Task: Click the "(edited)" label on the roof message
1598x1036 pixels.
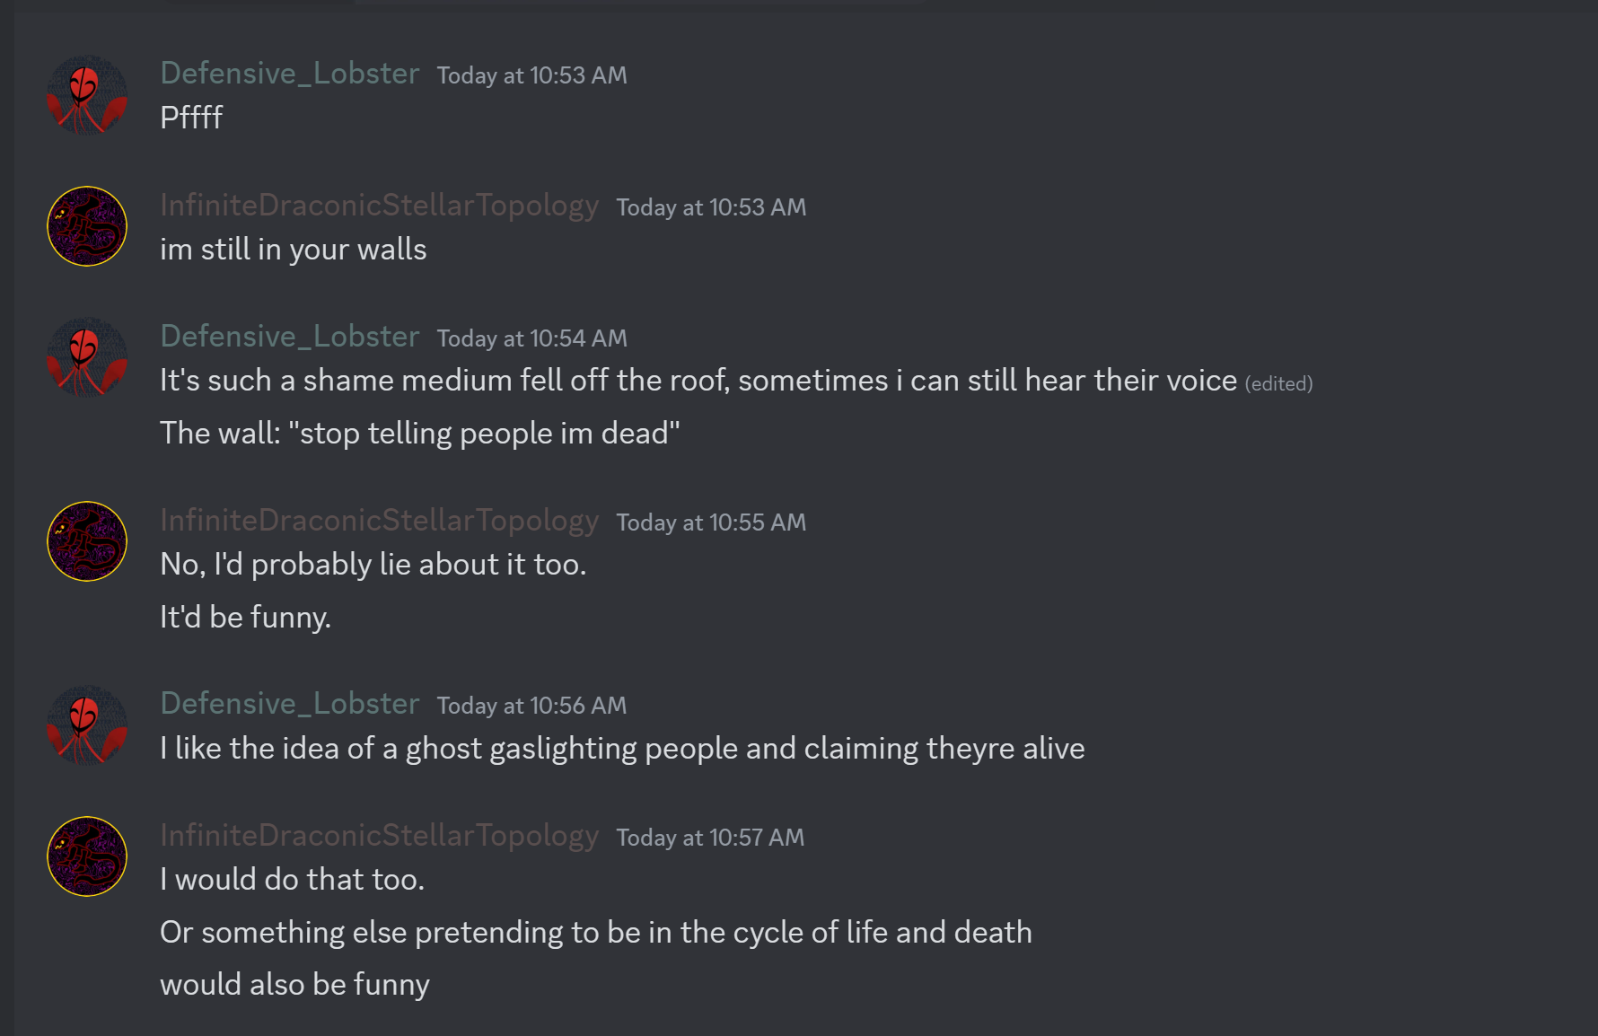Action: coord(1278,384)
